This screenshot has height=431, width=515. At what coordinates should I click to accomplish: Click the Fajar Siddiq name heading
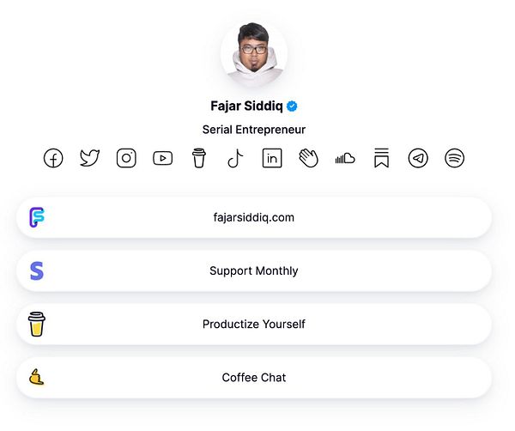[x=247, y=106]
